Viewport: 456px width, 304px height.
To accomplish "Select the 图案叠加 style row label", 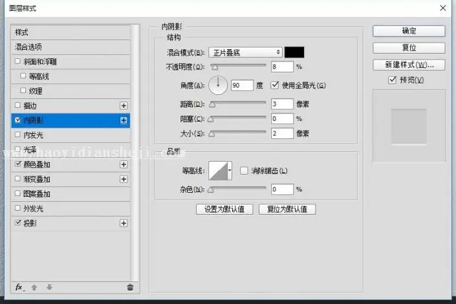I will click(x=37, y=194).
